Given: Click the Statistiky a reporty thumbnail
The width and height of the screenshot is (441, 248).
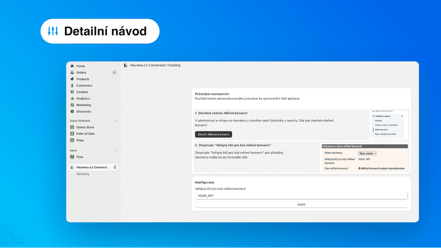Looking at the screenshot, I should (389, 125).
